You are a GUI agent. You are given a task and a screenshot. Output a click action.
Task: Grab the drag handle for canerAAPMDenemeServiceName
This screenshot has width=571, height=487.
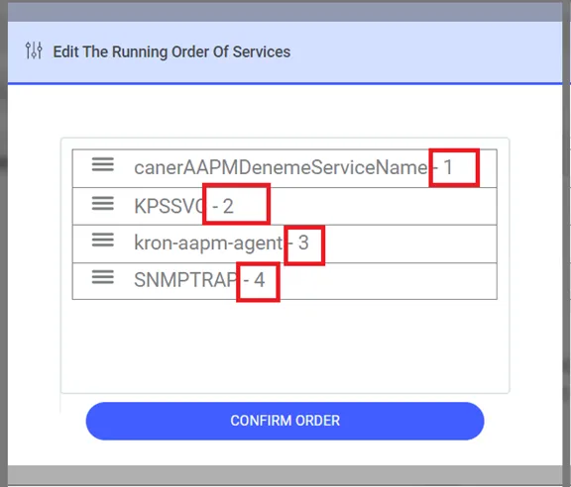(x=103, y=164)
